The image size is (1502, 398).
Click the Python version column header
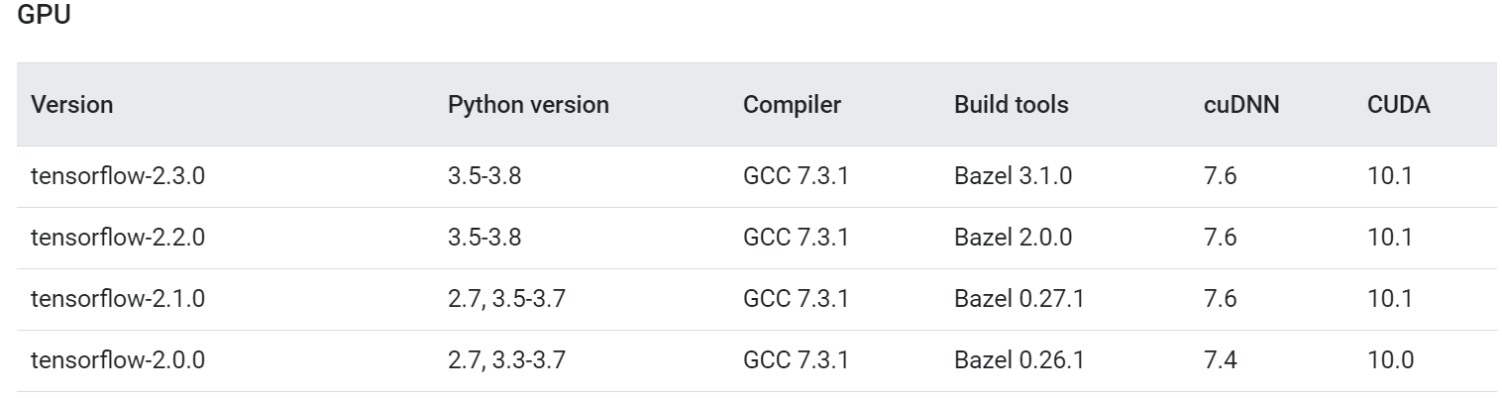528,105
